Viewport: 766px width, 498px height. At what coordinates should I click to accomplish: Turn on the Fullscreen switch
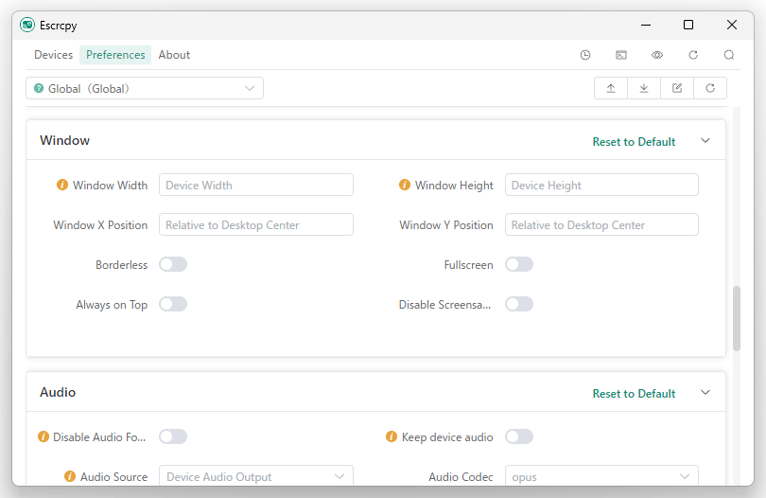(519, 264)
